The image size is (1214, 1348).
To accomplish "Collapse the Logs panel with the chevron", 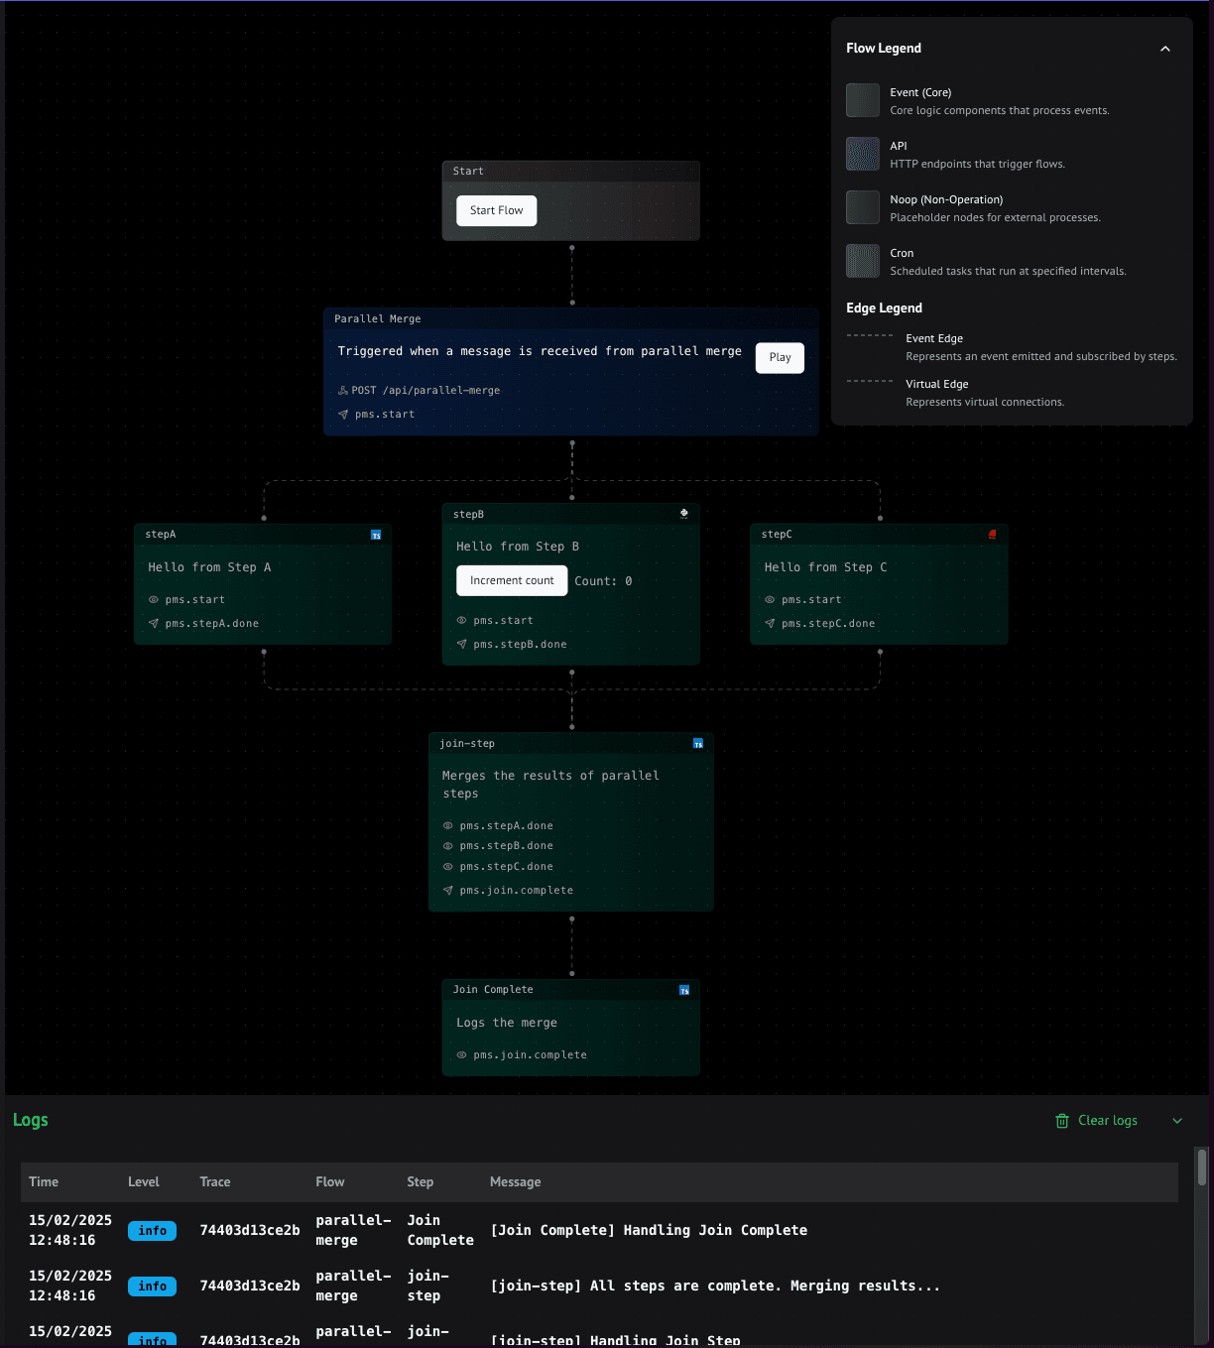I will [1177, 1121].
